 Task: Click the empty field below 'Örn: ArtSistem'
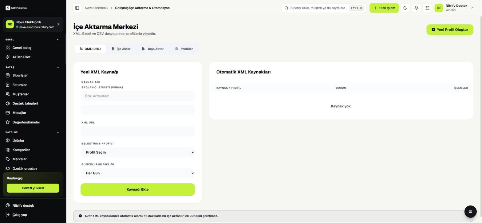coord(138,110)
